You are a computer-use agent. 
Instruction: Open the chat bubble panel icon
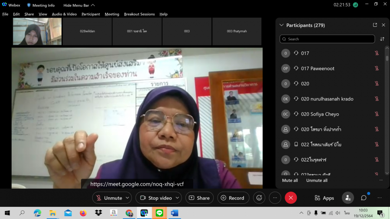click(x=364, y=198)
